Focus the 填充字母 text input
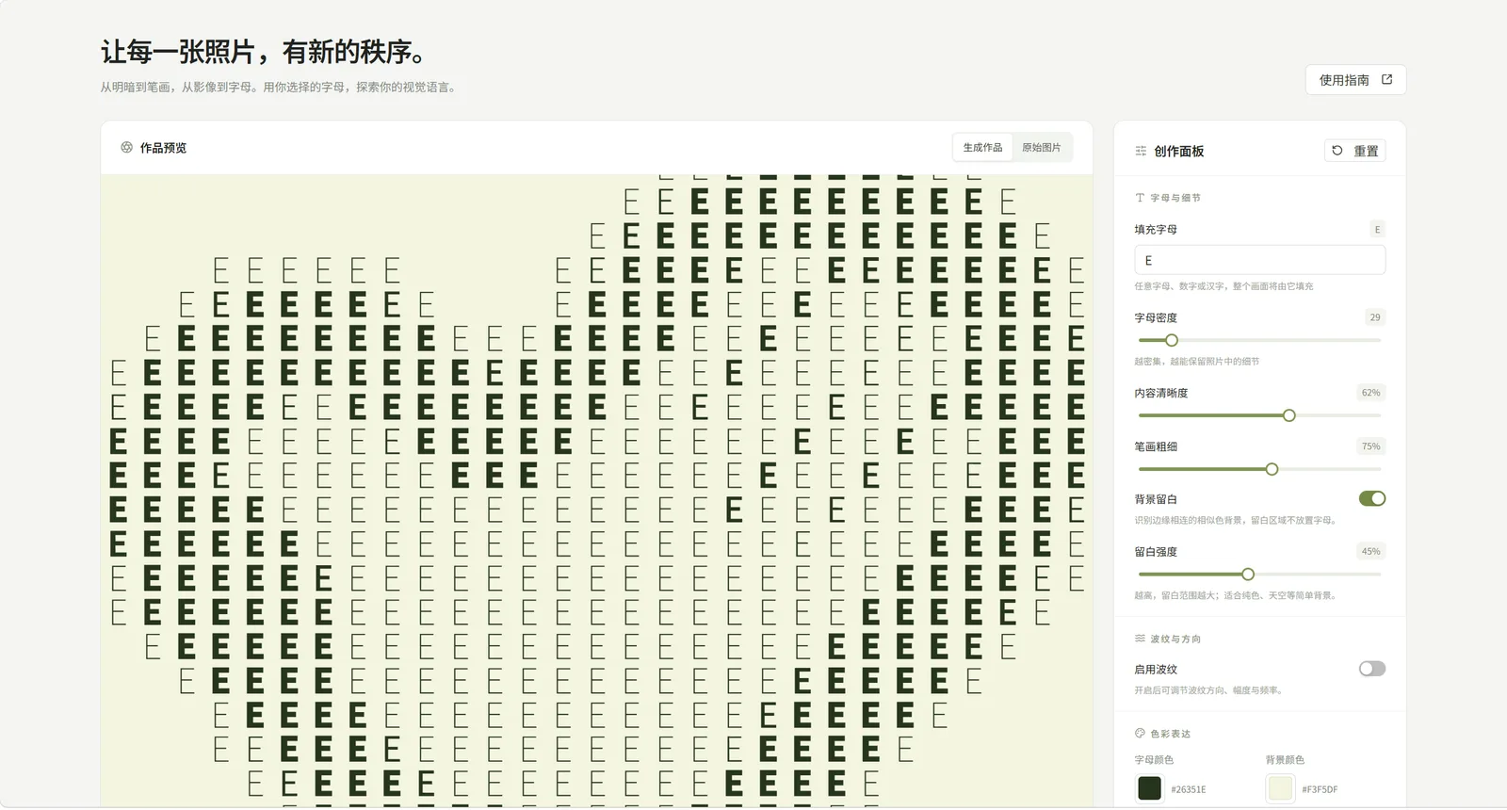 [x=1260, y=260]
